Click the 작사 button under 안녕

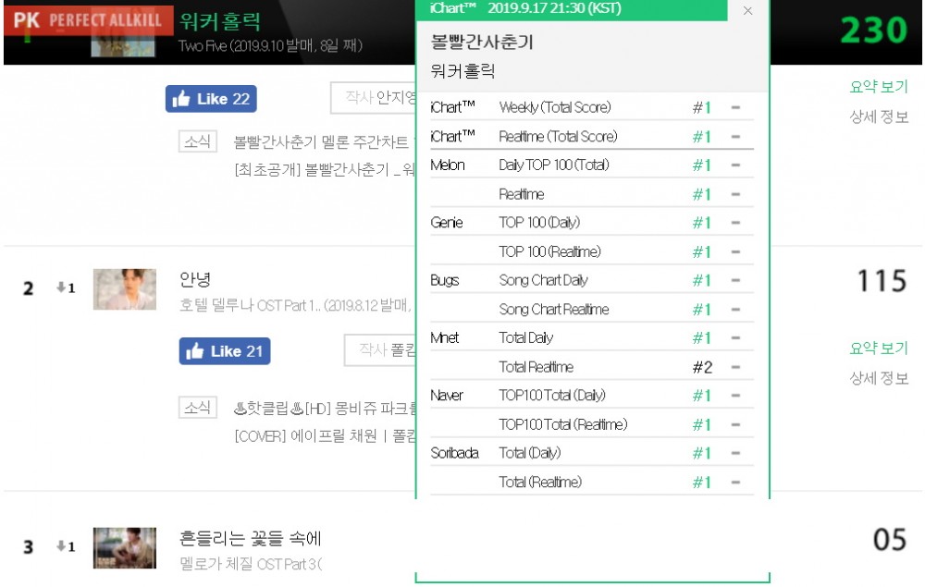380,350
